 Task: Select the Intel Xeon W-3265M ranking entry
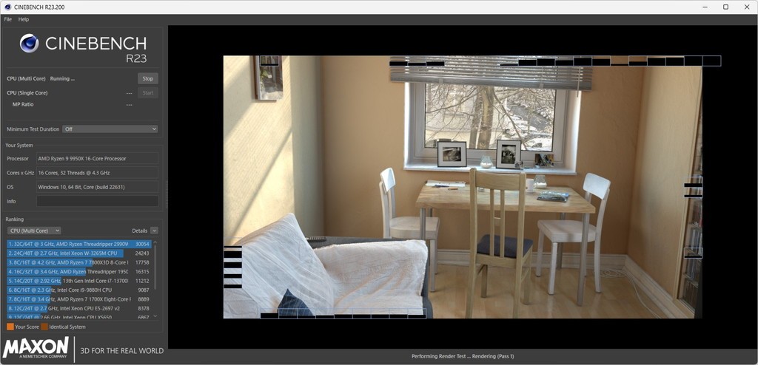click(78, 253)
